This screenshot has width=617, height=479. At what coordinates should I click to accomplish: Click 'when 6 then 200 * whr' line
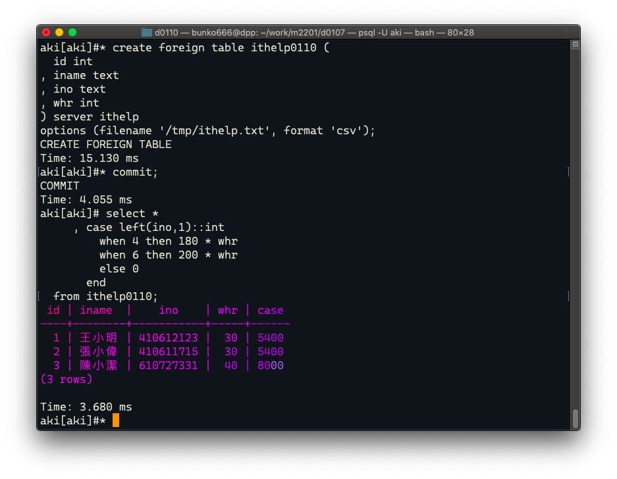pos(169,255)
